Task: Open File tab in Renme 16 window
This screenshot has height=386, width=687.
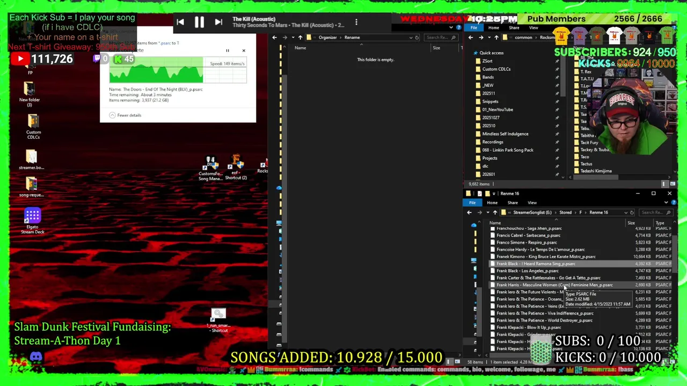Action: [472, 203]
